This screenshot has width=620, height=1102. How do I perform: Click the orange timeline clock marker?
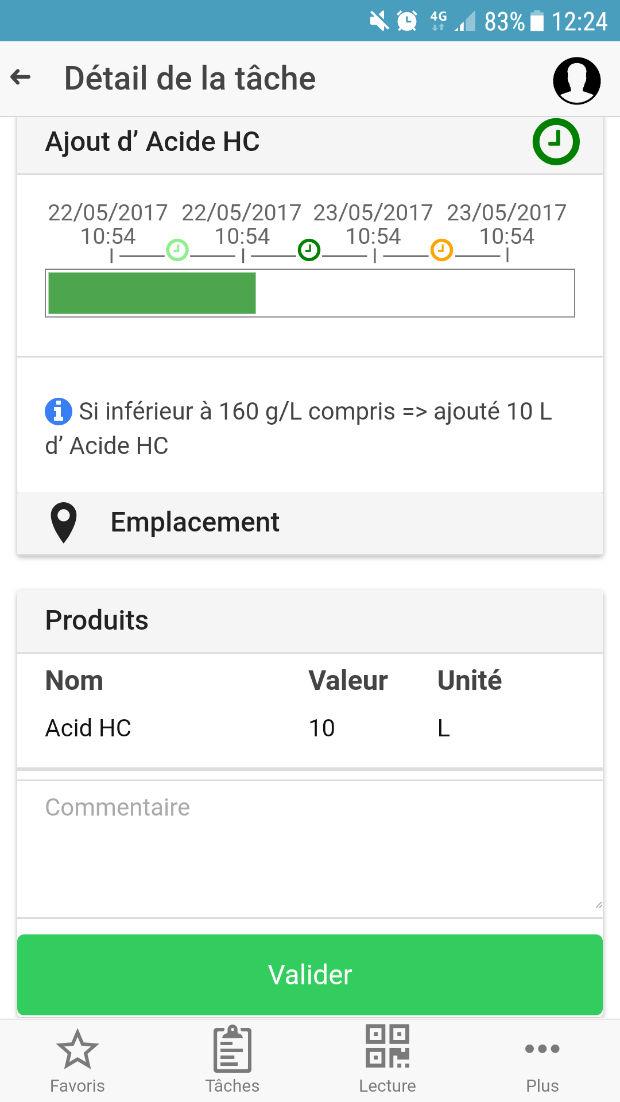(x=441, y=250)
